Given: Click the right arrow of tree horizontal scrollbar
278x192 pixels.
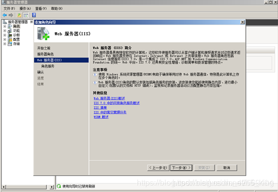Looking at the screenshot, I should coord(52,186).
